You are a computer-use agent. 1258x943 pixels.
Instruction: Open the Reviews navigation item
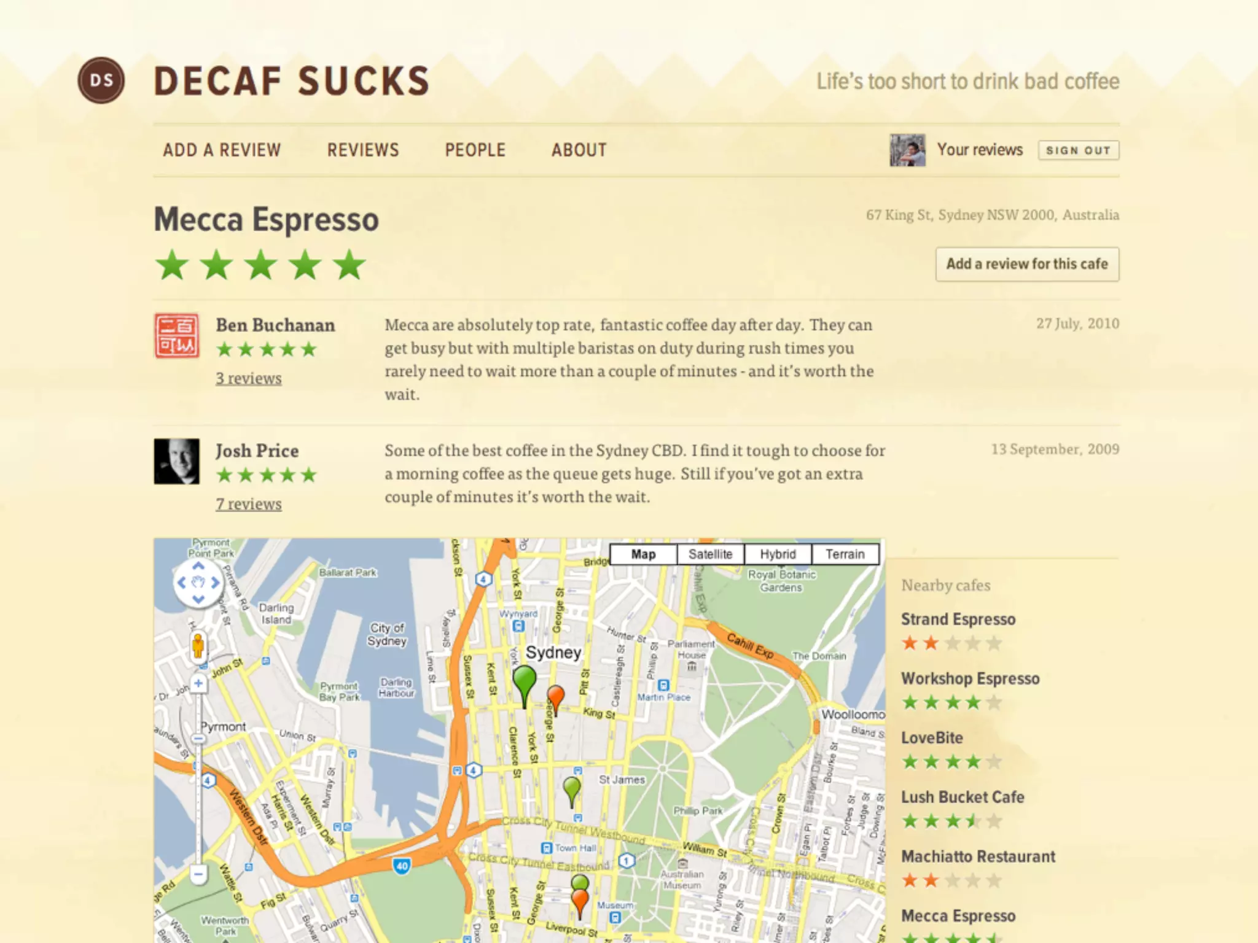coord(363,150)
